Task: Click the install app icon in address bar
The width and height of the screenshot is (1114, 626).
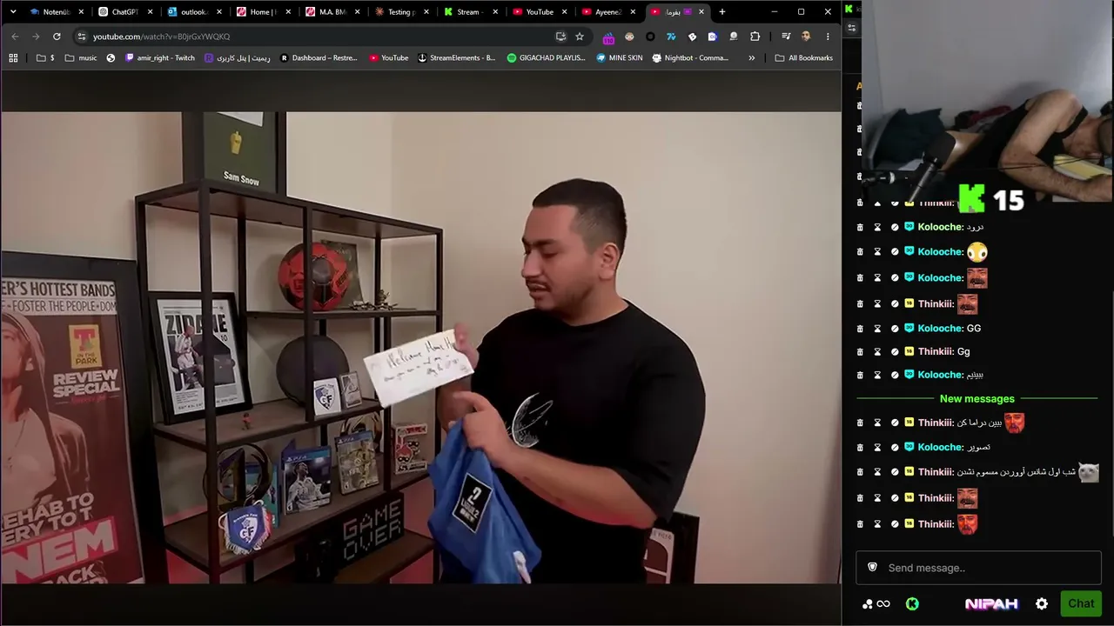Action: pos(561,37)
